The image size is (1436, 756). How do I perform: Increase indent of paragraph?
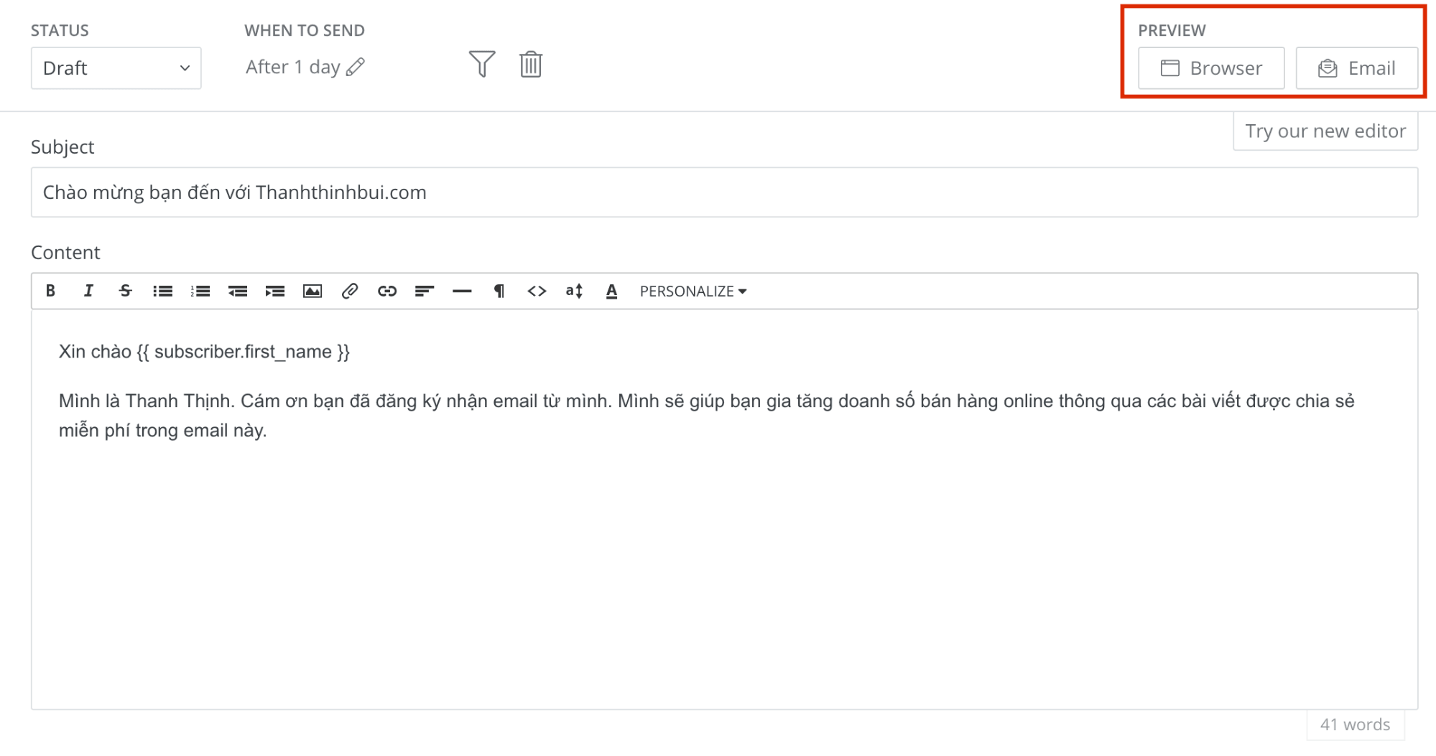(x=274, y=291)
